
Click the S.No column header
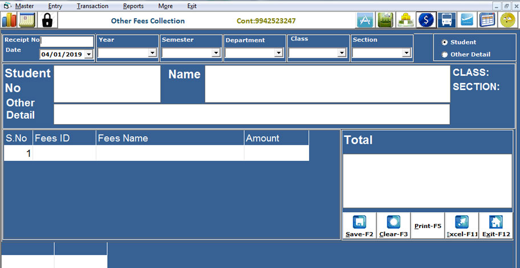18,138
